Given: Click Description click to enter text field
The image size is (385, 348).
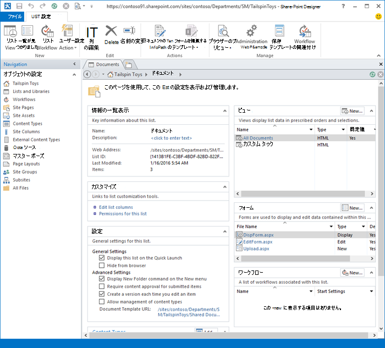Looking at the screenshot, I should [x=172, y=138].
